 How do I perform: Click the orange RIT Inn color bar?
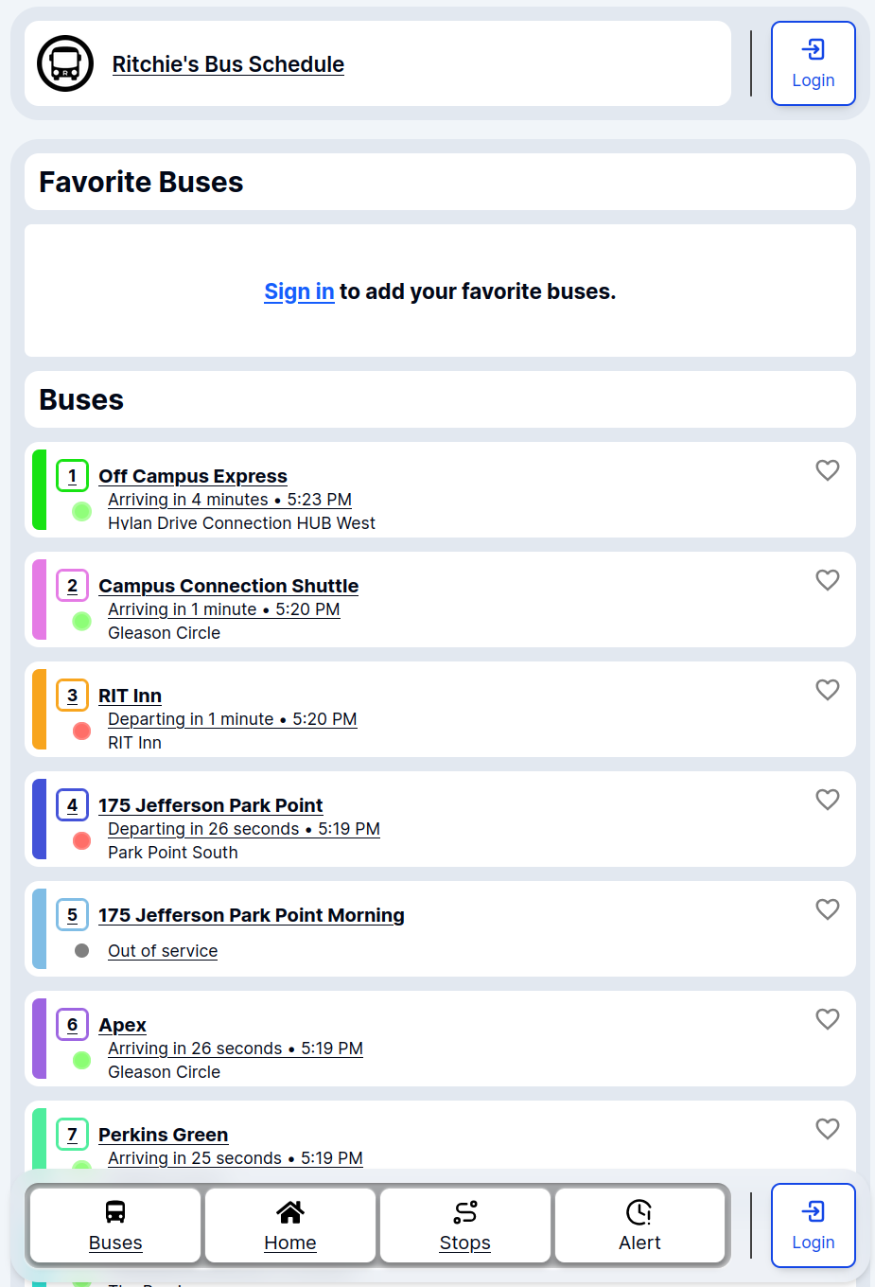coord(40,709)
